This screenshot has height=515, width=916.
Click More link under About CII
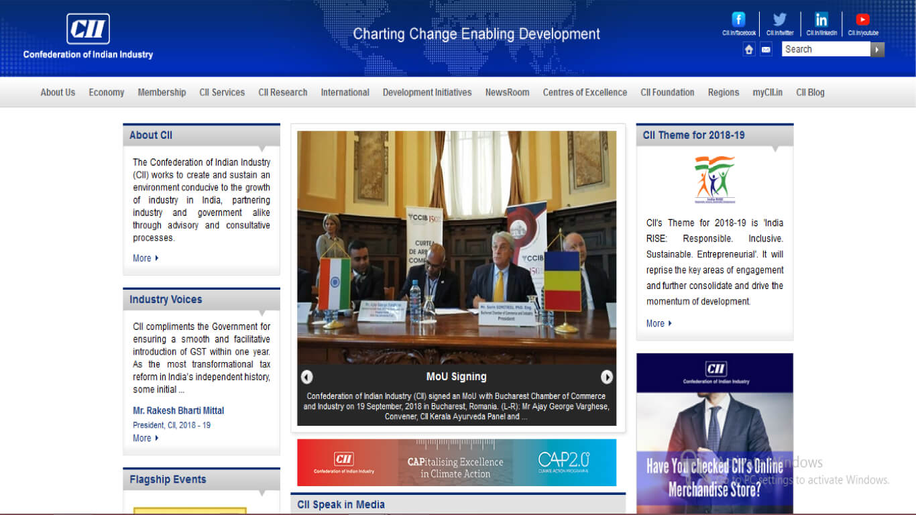click(x=146, y=258)
